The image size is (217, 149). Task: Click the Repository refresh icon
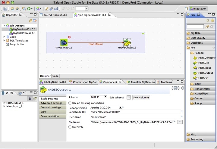click(x=30, y=20)
